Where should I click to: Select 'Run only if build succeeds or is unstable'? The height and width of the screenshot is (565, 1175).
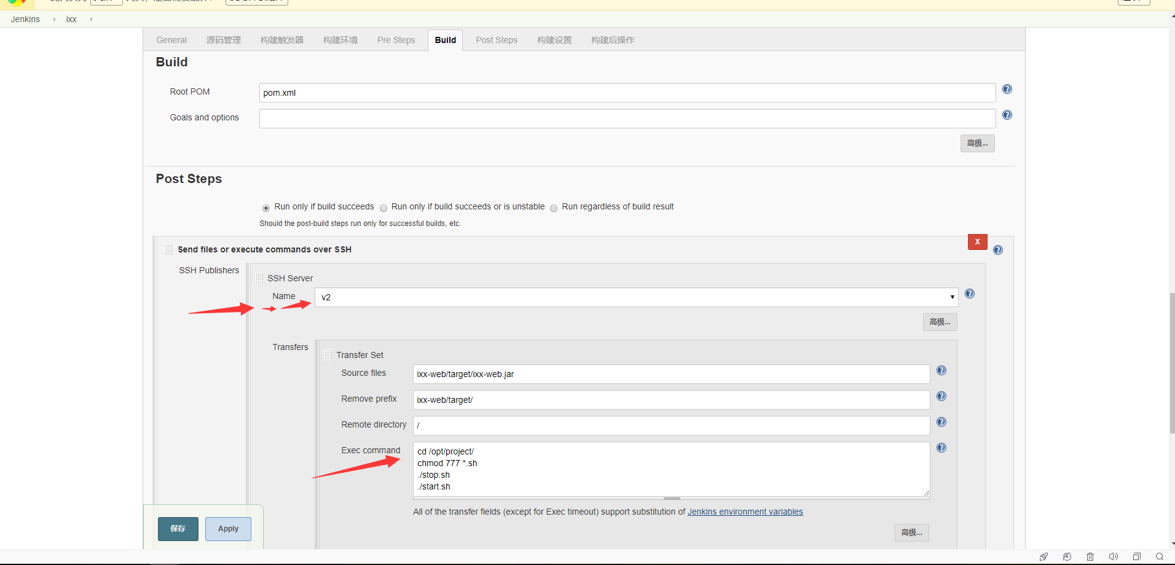[x=383, y=208]
